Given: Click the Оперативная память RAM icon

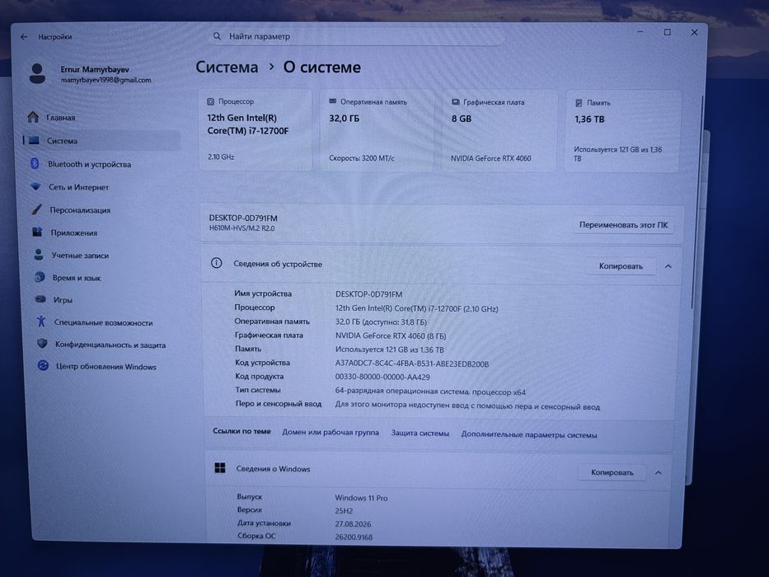Looking at the screenshot, I should coord(332,101).
